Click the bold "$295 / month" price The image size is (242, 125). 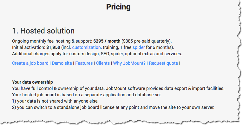pyautogui.click(x=107, y=41)
